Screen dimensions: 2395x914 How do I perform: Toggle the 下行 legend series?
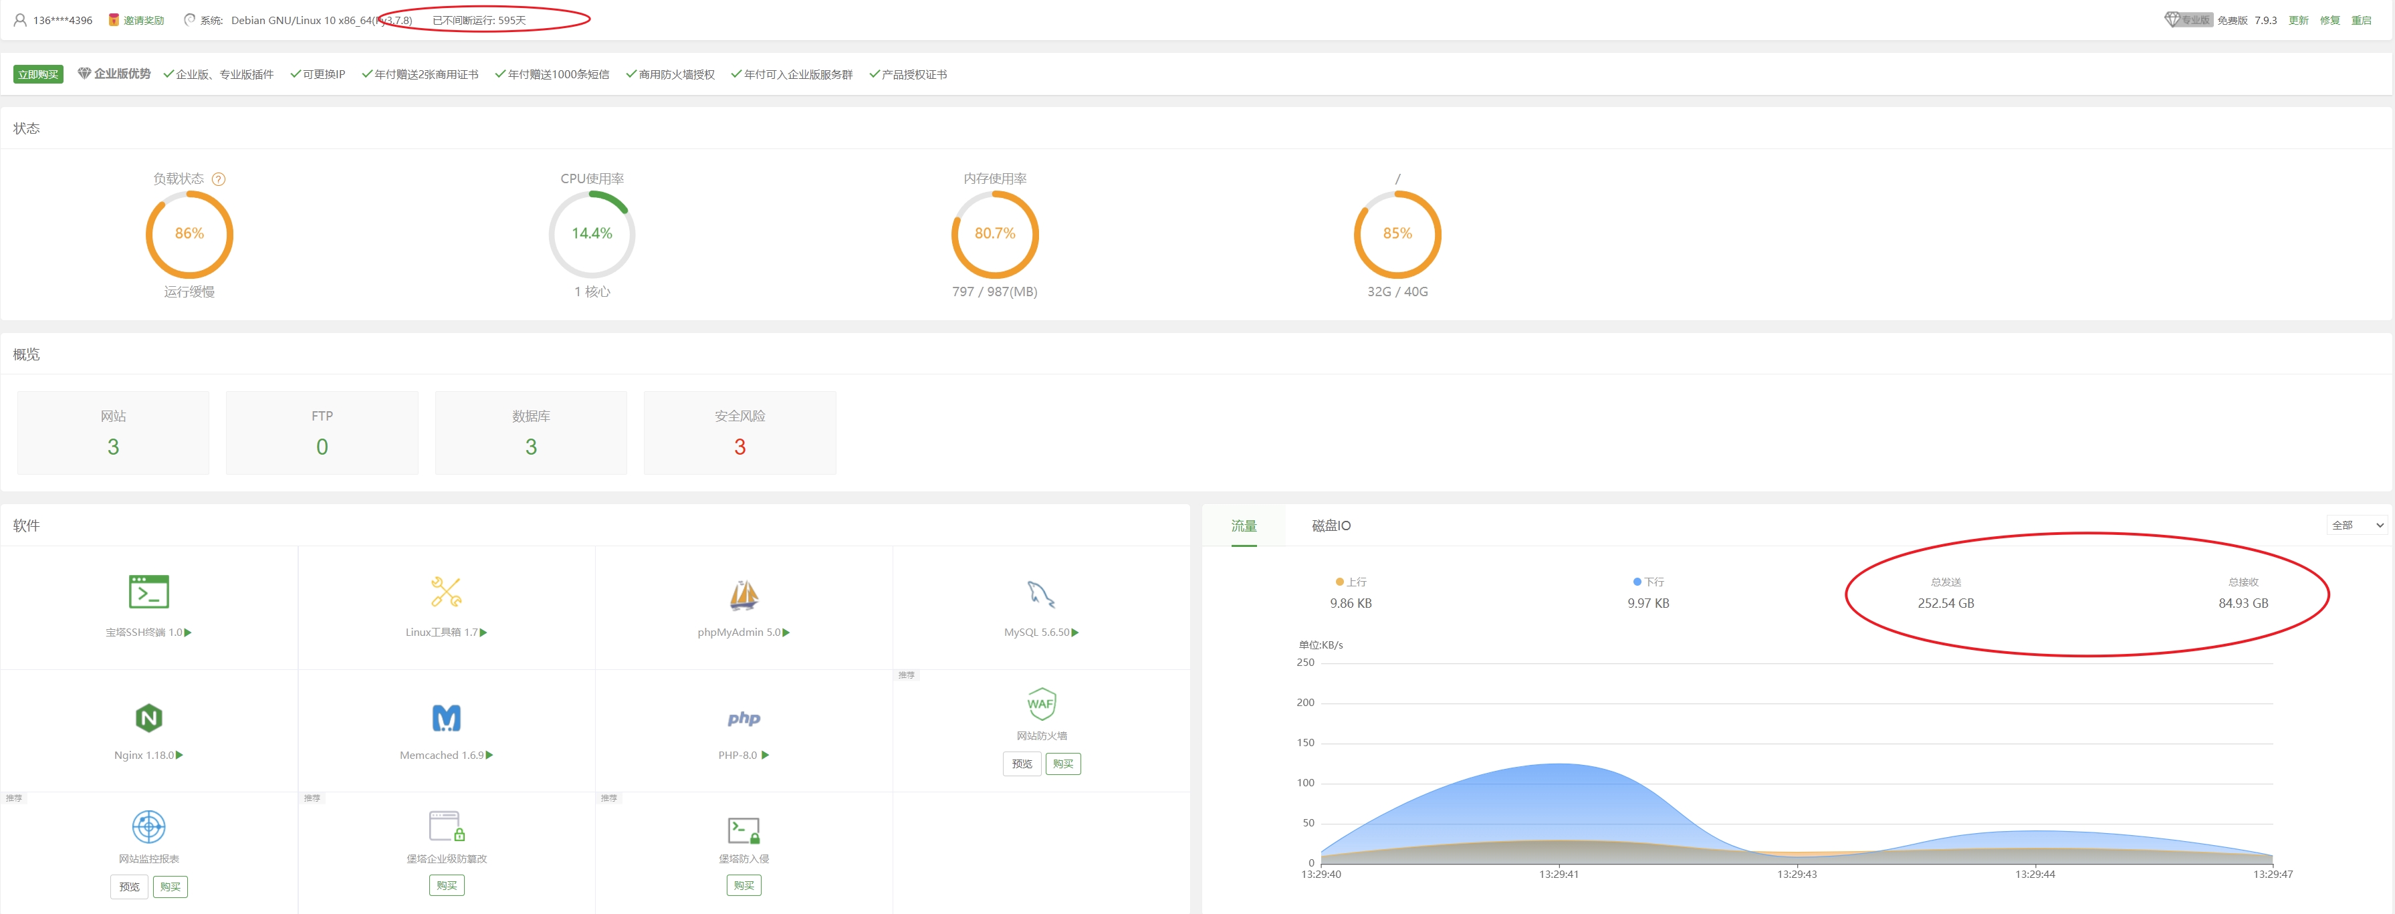[1647, 582]
